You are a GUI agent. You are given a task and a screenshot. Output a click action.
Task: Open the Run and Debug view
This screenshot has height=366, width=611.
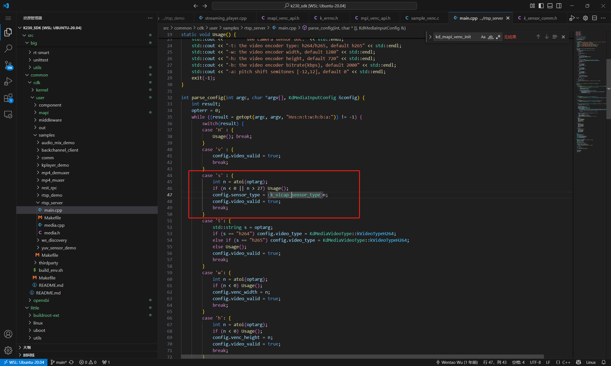[x=8, y=81]
